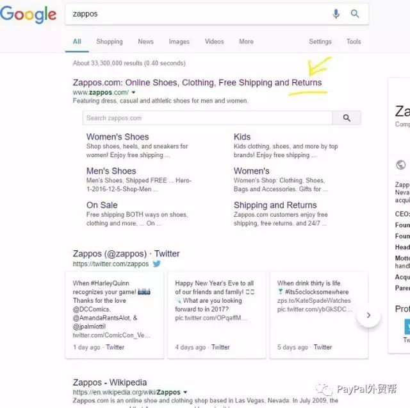Image resolution: width=410 pixels, height=408 pixels.
Task: Open the #HarleyQuinn tweet card
Action: [115, 315]
